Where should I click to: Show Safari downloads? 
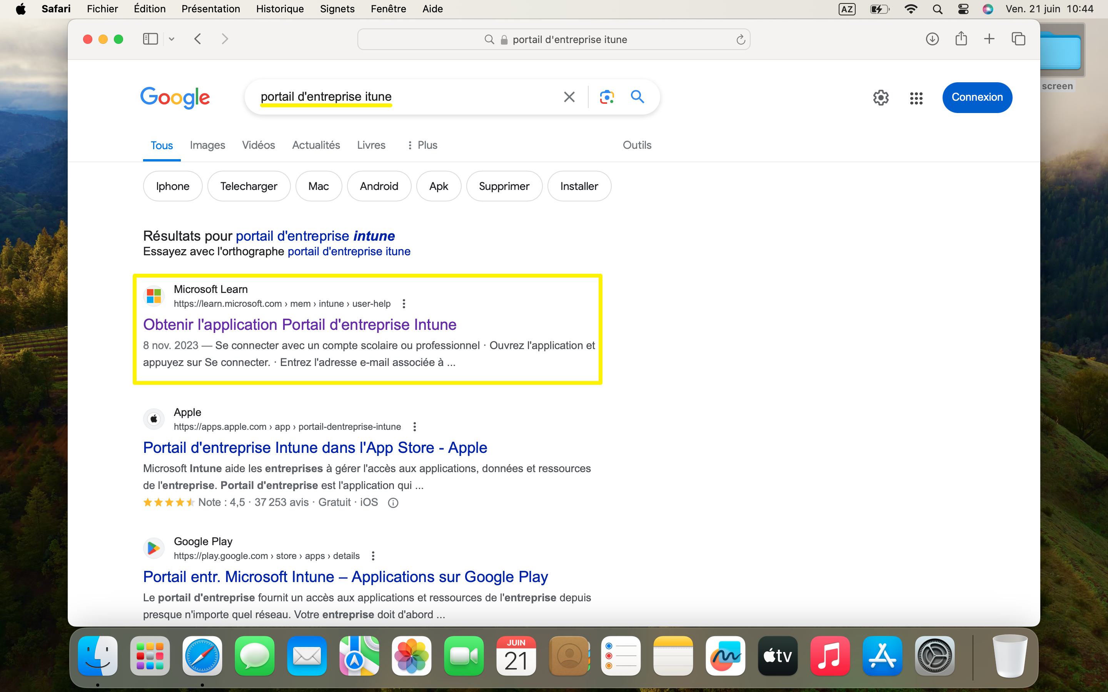tap(932, 39)
